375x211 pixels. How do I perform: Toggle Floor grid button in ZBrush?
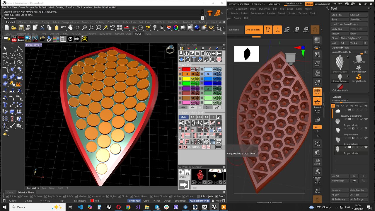(x=317, y=101)
